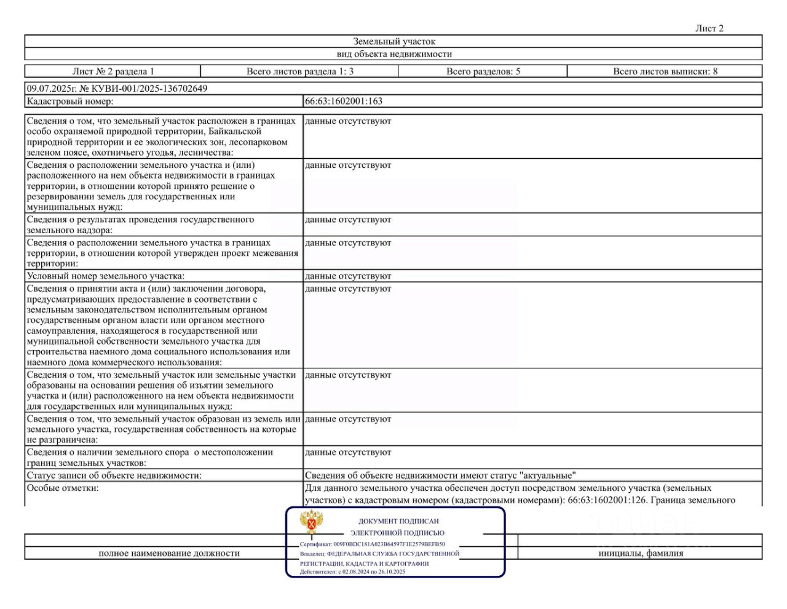Image resolution: width=787 pixels, height=609 pixels.
Task: Click the 'Лист 2' page label
Action: 709,28
